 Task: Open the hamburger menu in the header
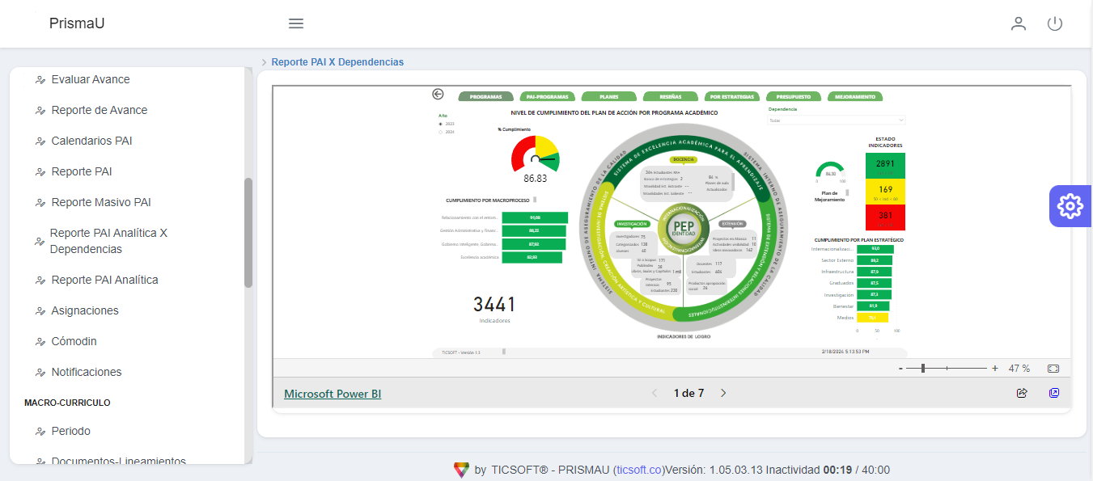(x=296, y=23)
